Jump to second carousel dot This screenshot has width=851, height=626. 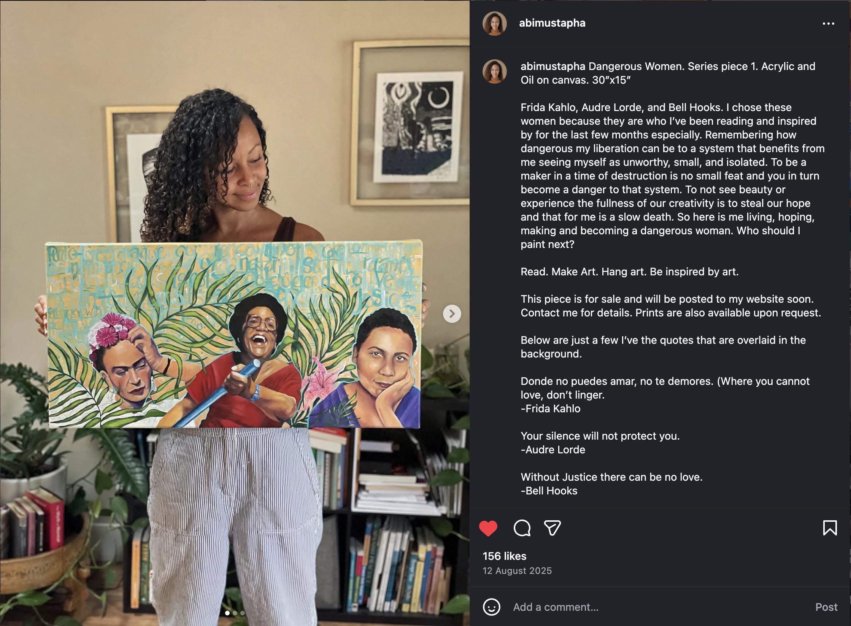(235, 613)
